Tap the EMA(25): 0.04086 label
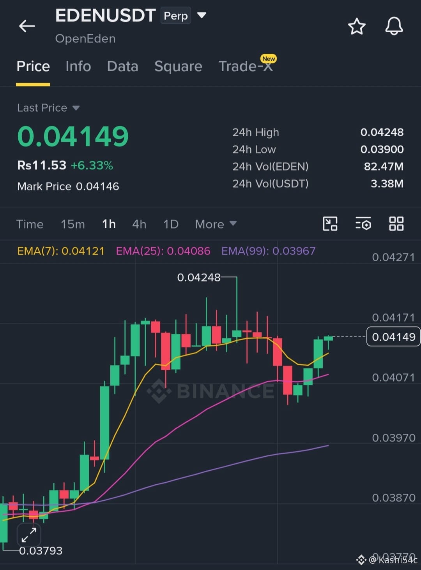 pos(163,251)
